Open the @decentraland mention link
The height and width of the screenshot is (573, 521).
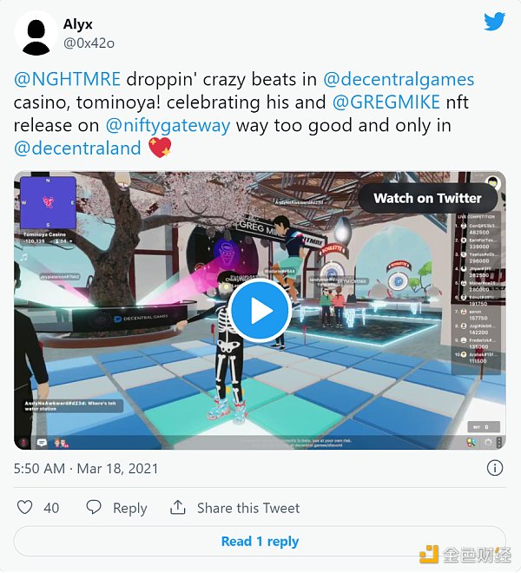click(77, 148)
